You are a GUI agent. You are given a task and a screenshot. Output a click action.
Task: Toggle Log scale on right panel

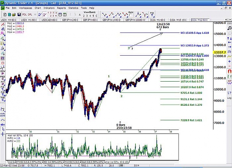[x=229, y=98]
